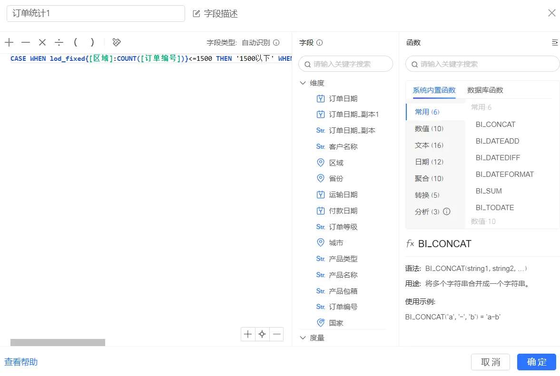Click the horizontal scrollbar in formula editor
Screen dimensions: 560x376
[58, 342]
